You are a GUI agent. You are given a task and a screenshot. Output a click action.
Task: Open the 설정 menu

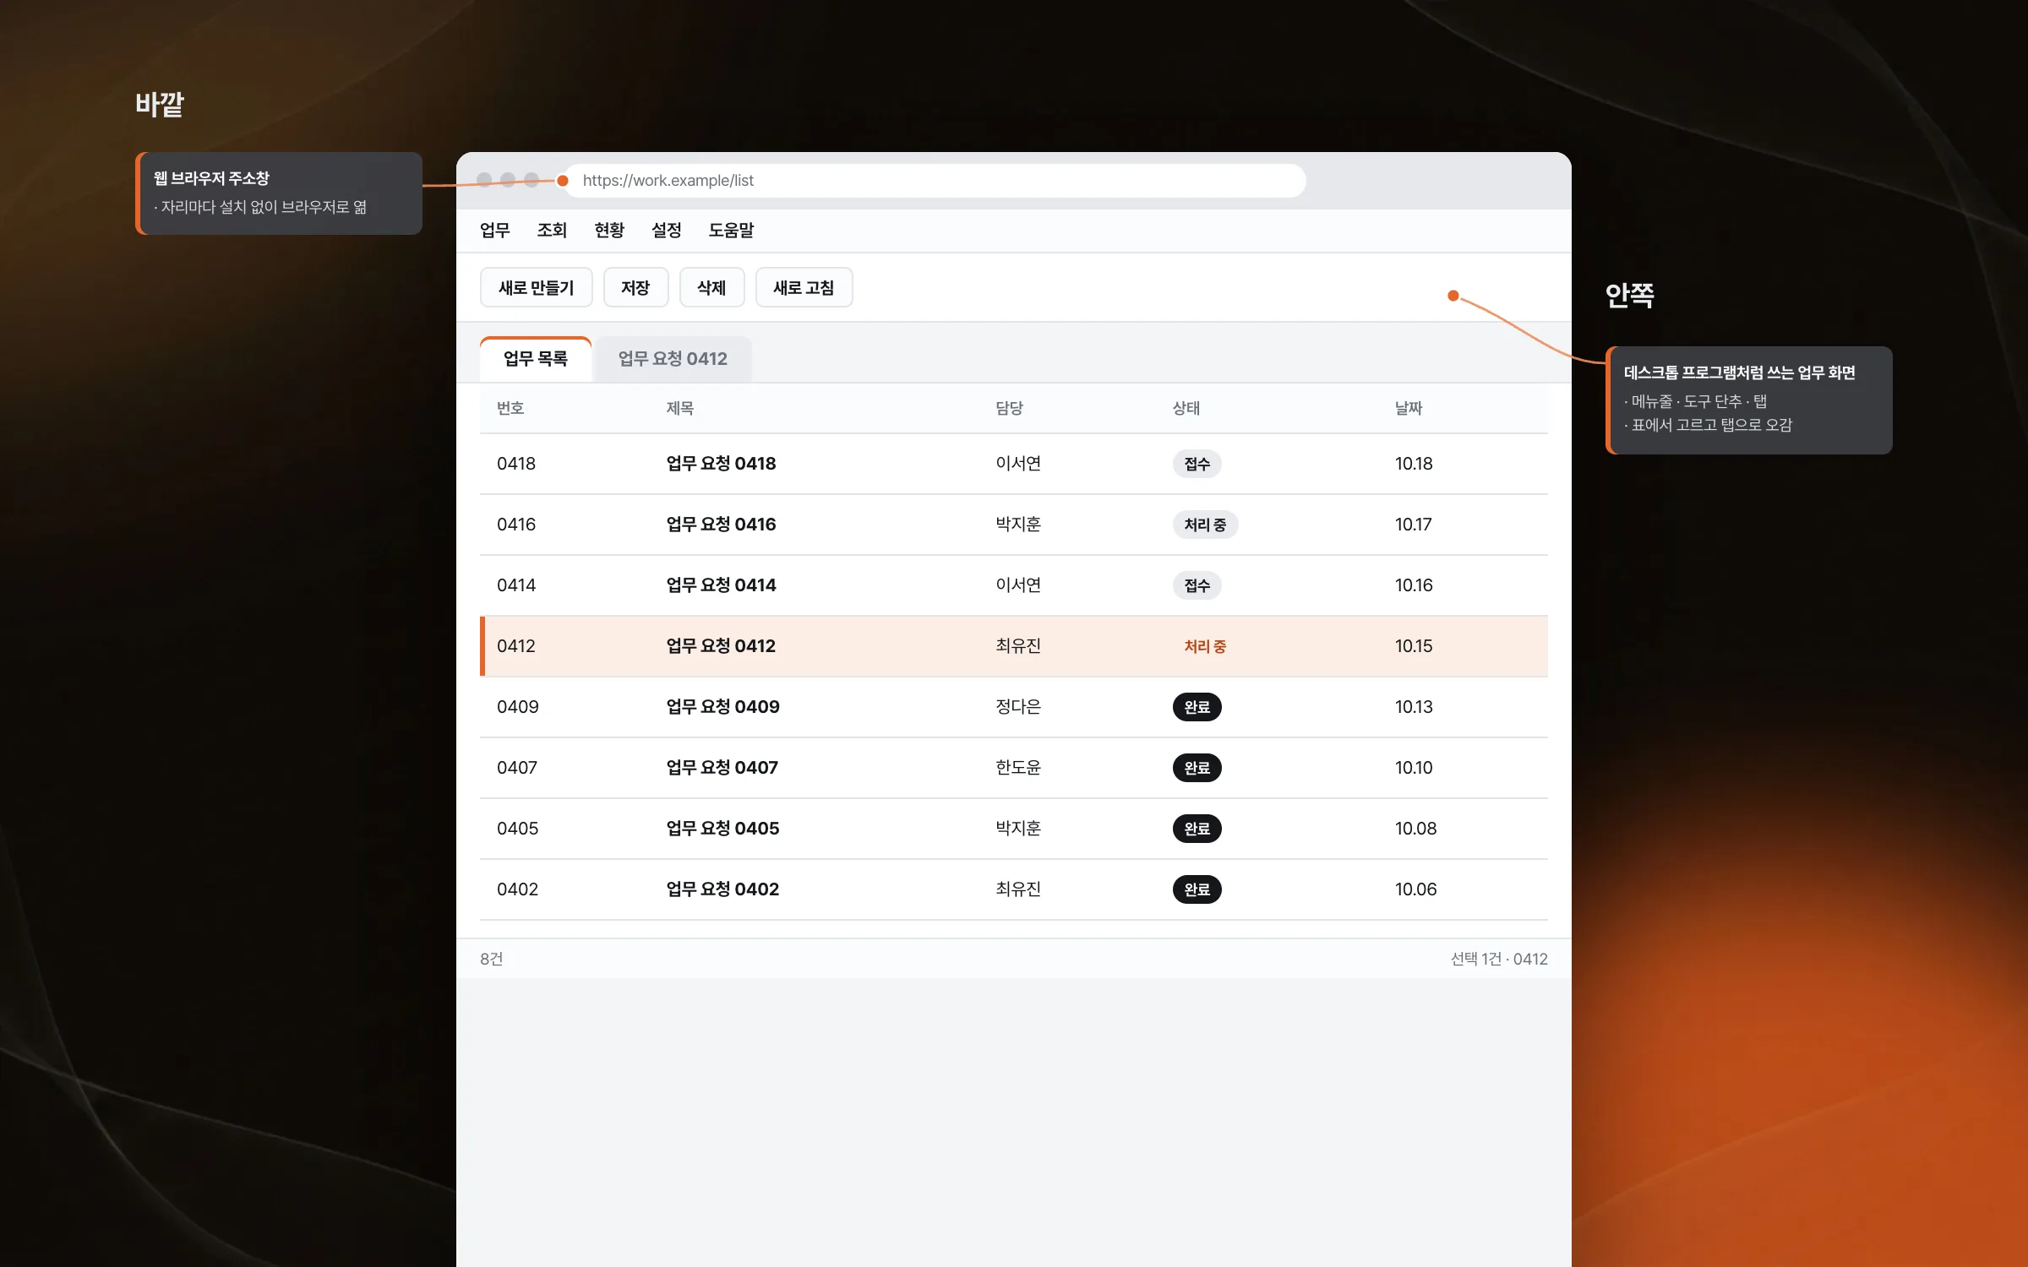click(x=667, y=231)
